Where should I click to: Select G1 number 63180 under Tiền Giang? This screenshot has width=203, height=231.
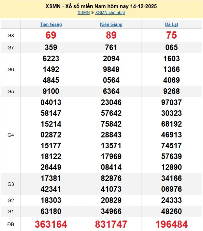[x=51, y=211]
